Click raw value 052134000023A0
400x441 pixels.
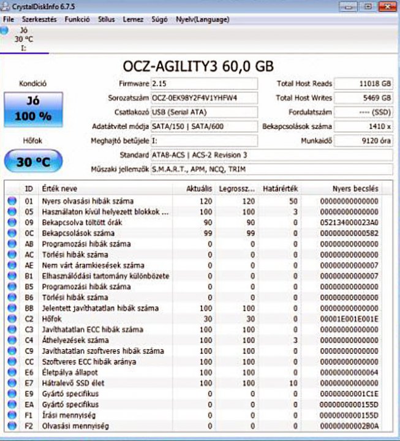click(349, 222)
